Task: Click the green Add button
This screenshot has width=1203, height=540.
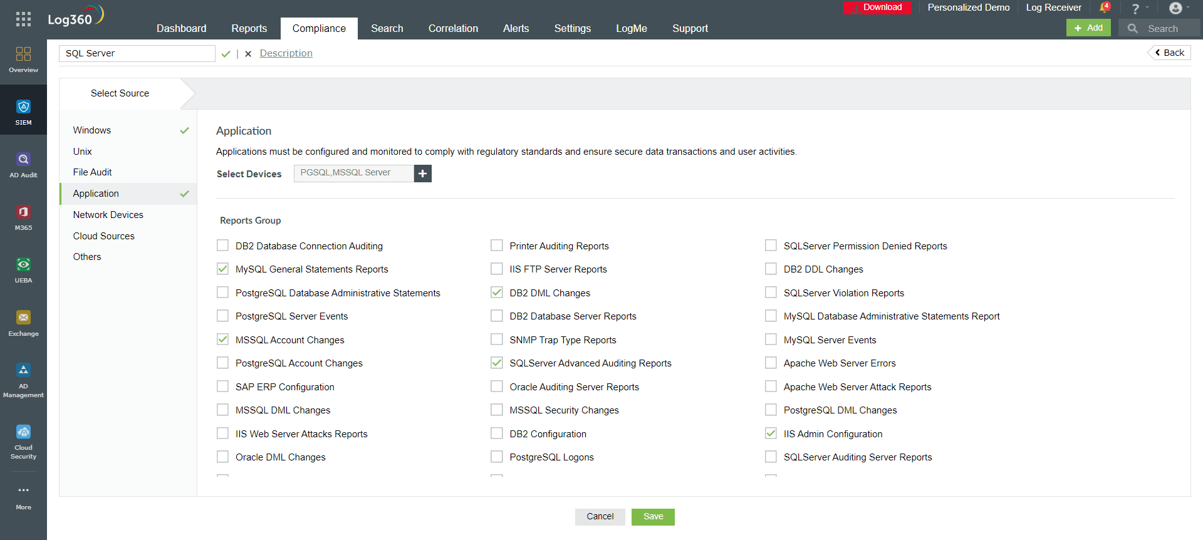Action: 1088,28
